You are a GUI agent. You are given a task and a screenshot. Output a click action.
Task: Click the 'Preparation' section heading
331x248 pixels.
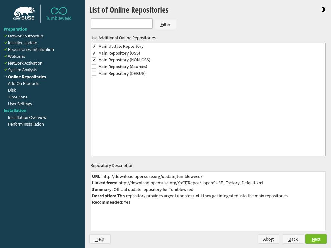[x=16, y=29]
